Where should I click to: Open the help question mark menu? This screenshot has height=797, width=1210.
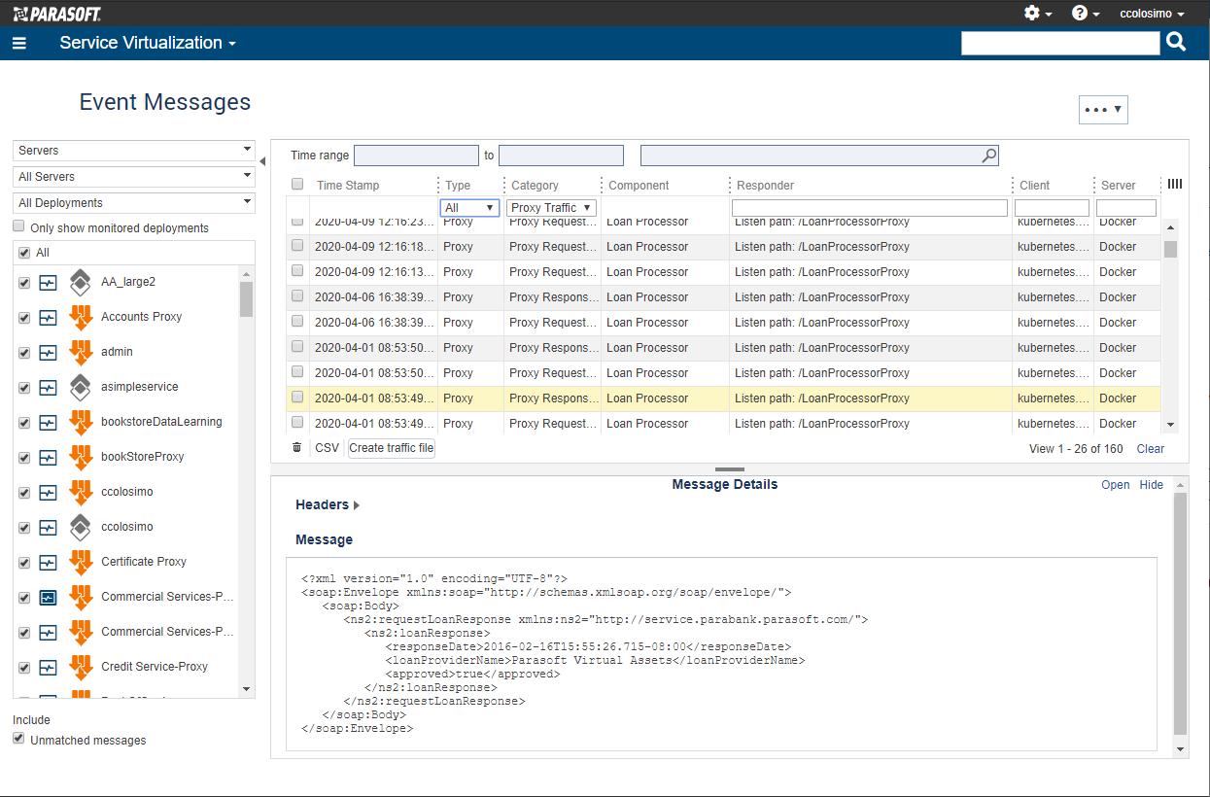1080,14
